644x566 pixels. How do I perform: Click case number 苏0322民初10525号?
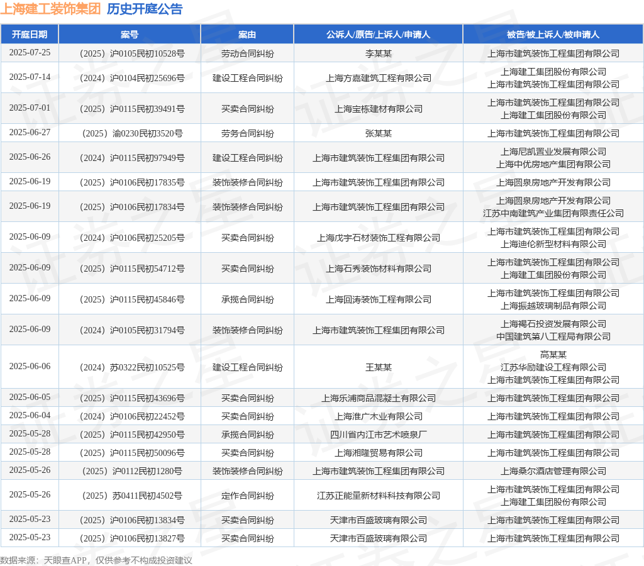coord(132,367)
